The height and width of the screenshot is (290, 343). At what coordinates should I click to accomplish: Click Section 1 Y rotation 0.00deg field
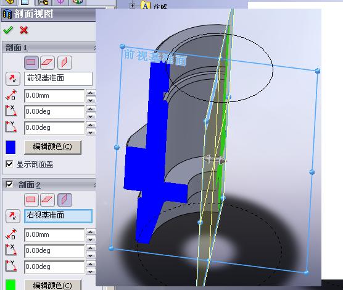pyautogui.click(x=54, y=127)
